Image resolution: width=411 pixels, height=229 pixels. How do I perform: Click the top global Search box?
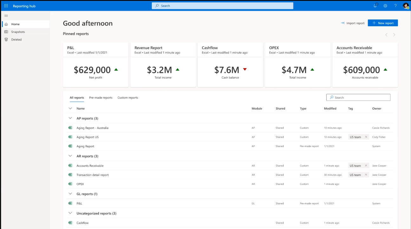point(223,6)
